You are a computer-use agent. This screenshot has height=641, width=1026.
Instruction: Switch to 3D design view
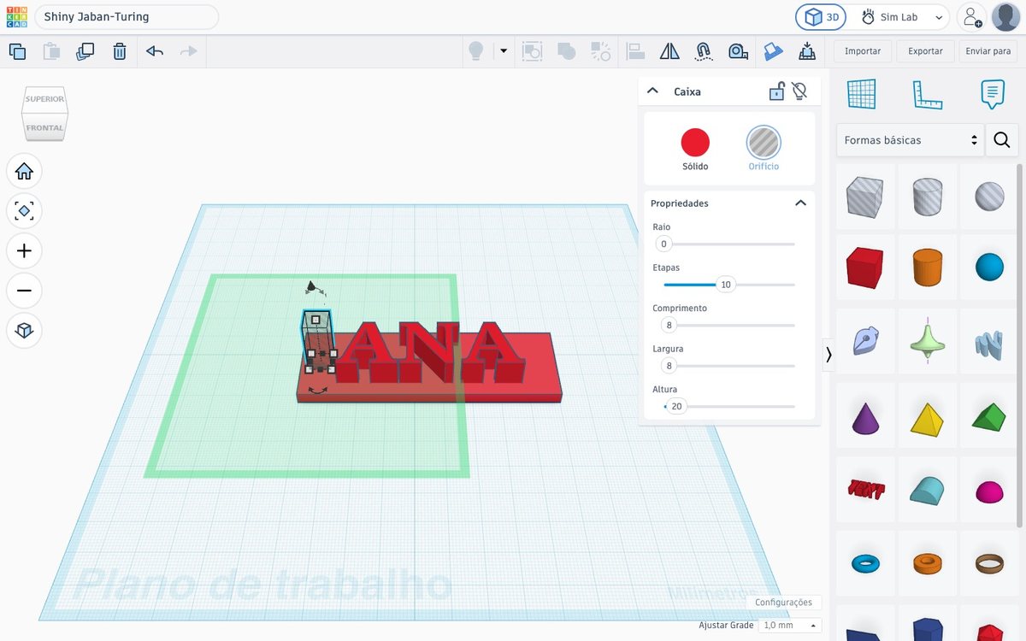pyautogui.click(x=821, y=17)
